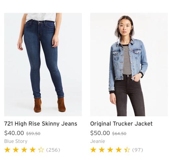
Task: Click the third star of jeans rating
Action: (24, 150)
